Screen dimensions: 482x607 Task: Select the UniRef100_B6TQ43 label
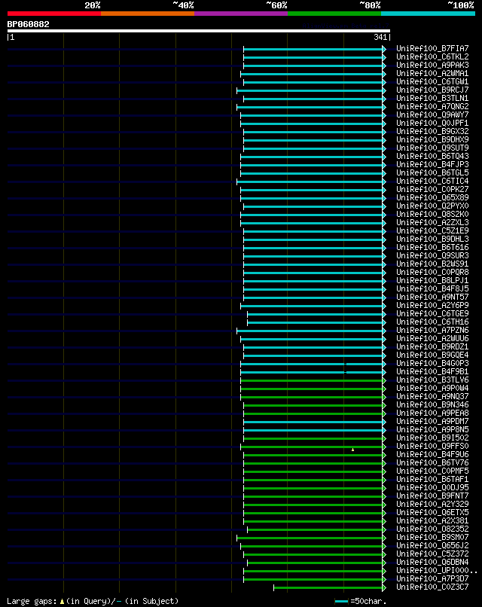[x=432, y=156]
